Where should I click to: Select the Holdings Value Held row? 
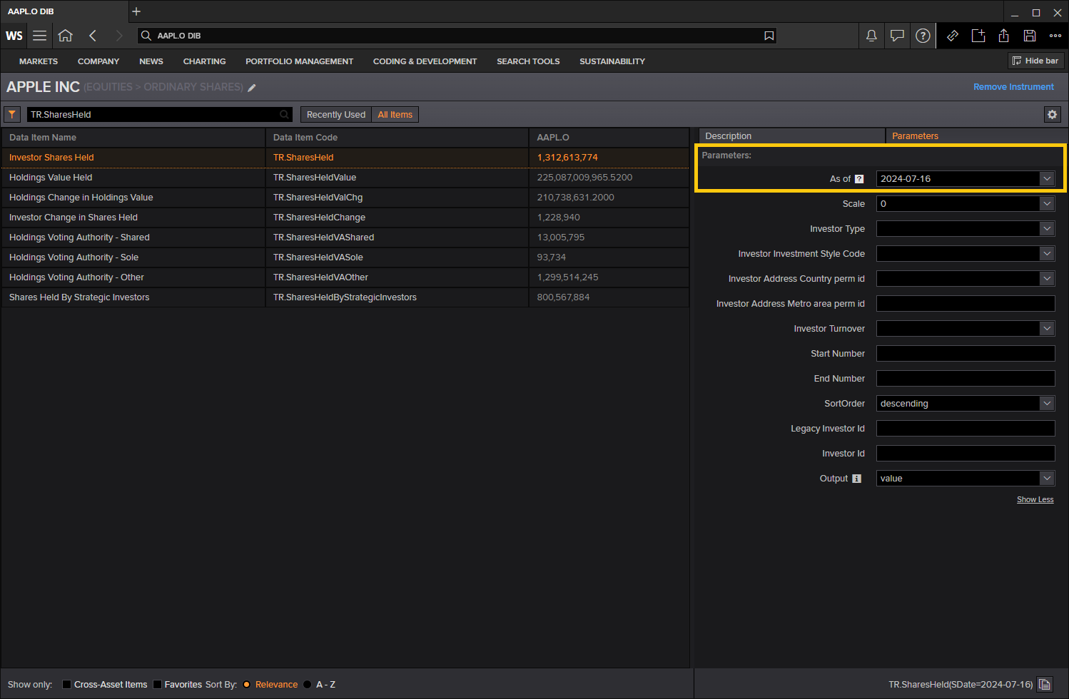click(345, 178)
